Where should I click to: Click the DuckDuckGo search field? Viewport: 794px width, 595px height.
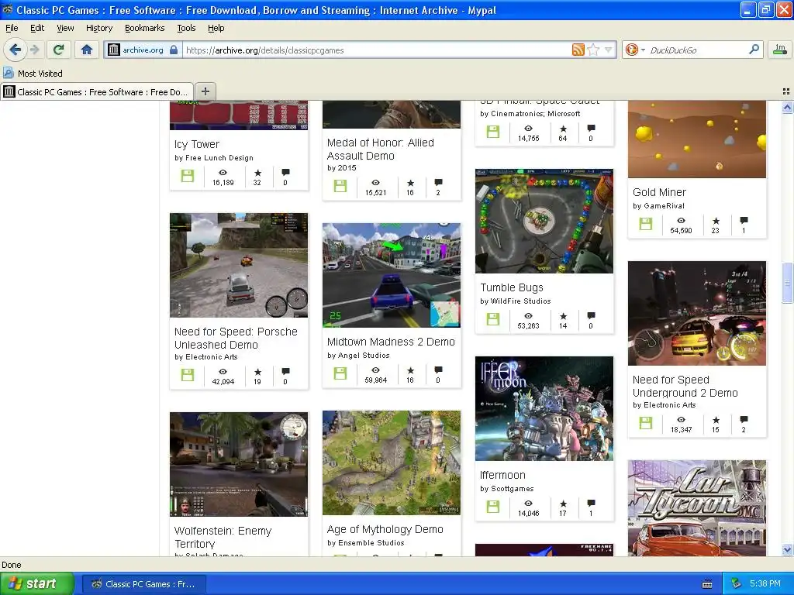[x=697, y=50]
